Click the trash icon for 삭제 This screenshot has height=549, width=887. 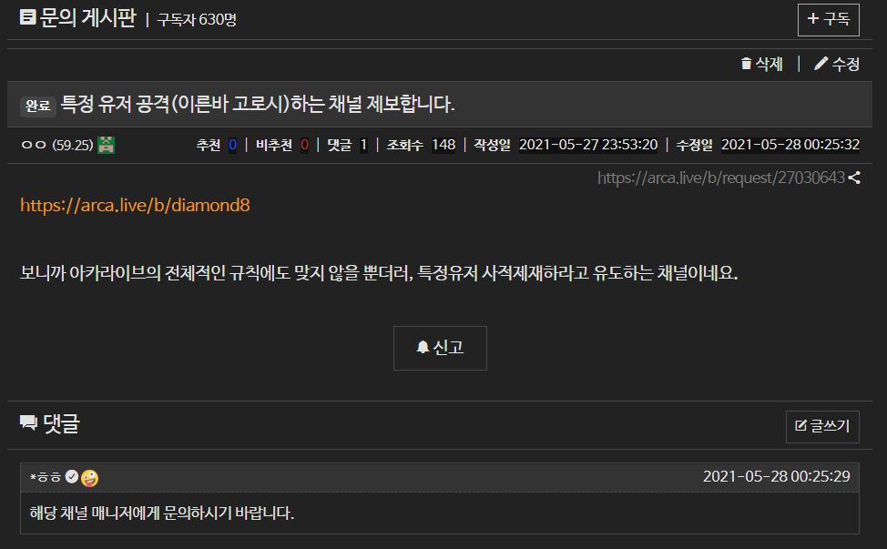pyautogui.click(x=746, y=64)
